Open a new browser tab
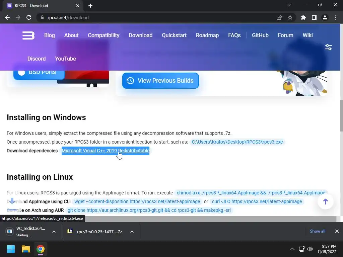This screenshot has height=257, width=343. pos(90,6)
